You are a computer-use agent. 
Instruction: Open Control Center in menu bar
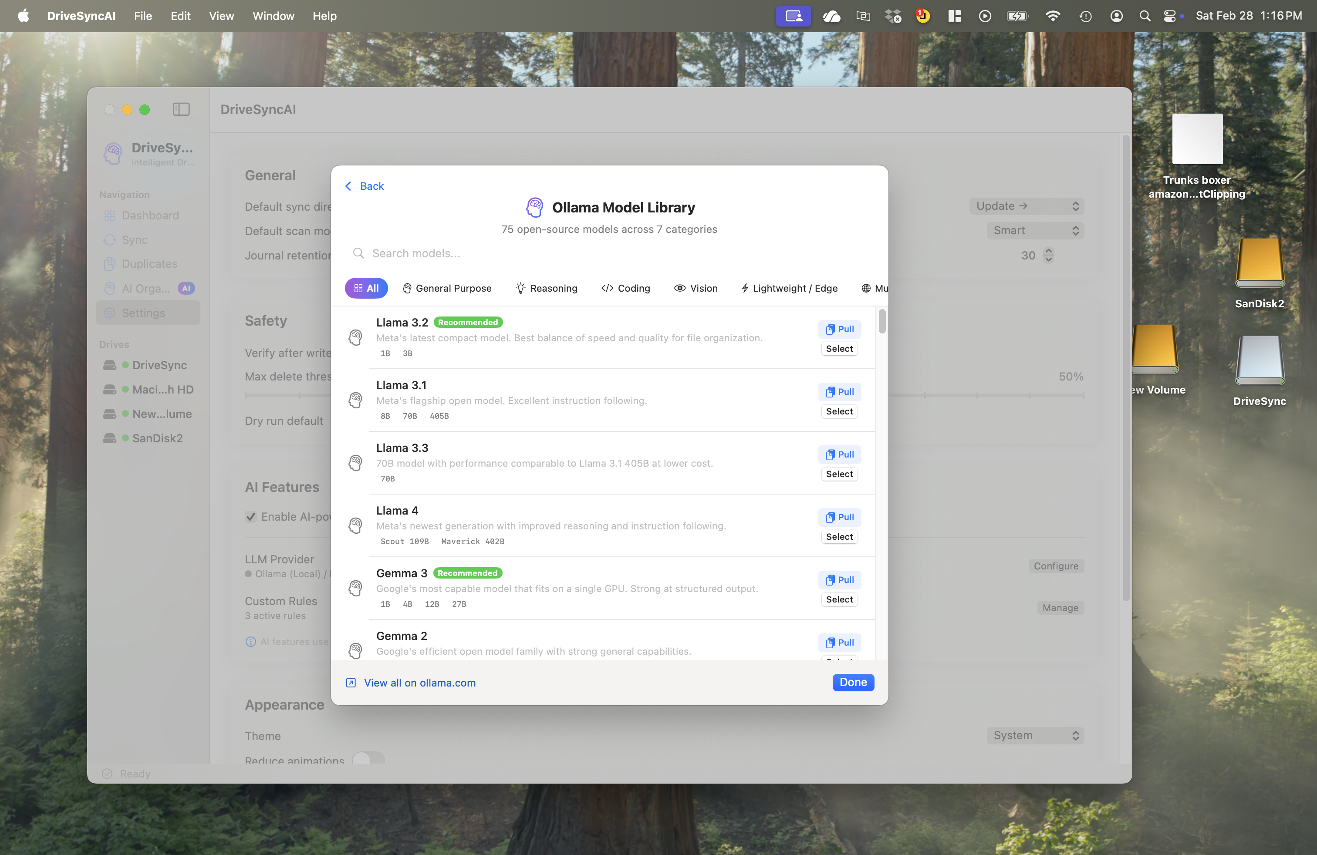pos(1169,16)
